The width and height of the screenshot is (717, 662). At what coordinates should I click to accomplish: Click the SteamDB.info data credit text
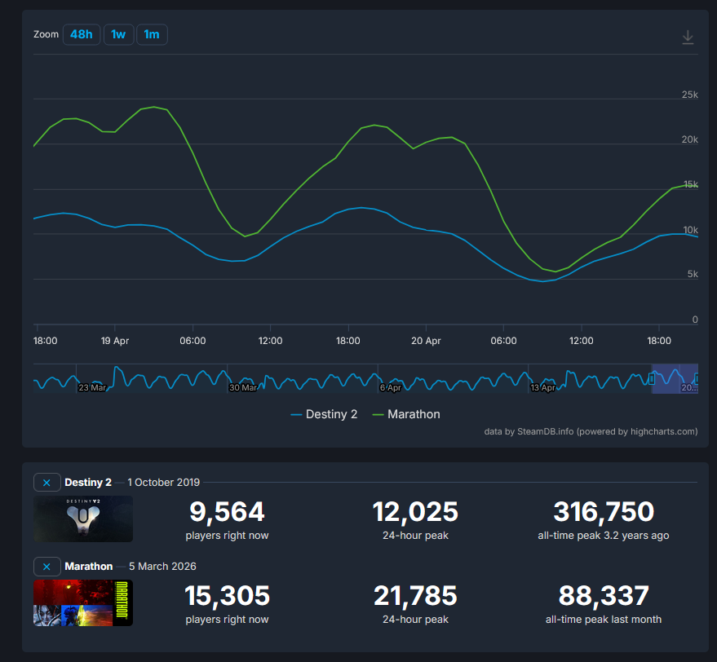click(591, 431)
